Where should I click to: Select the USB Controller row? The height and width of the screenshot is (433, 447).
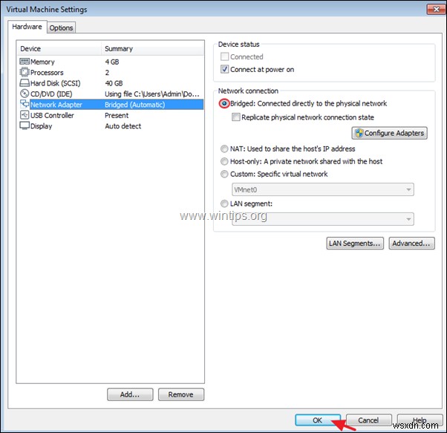click(111, 115)
